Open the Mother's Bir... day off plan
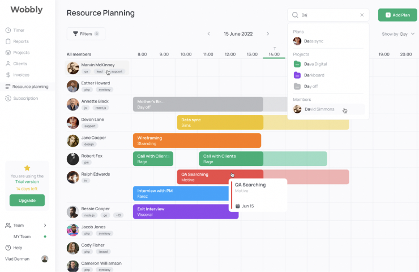Viewport: 419px width, 272px height. pos(198,104)
